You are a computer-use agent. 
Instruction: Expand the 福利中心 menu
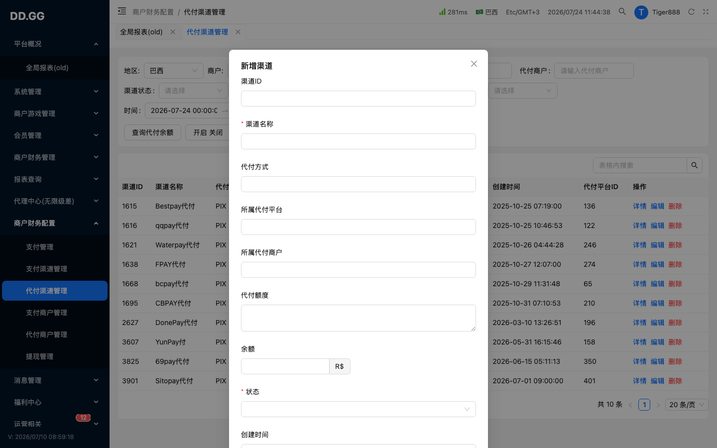tap(55, 402)
